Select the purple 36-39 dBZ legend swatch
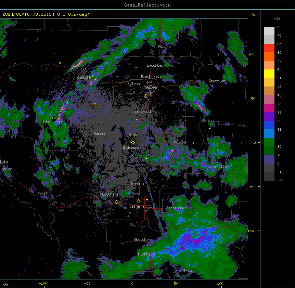 pos(269,117)
